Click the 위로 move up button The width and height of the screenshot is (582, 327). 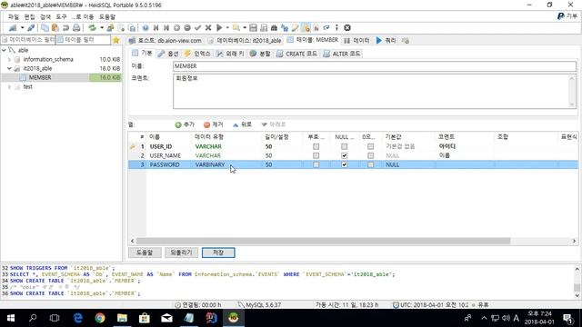(242, 124)
